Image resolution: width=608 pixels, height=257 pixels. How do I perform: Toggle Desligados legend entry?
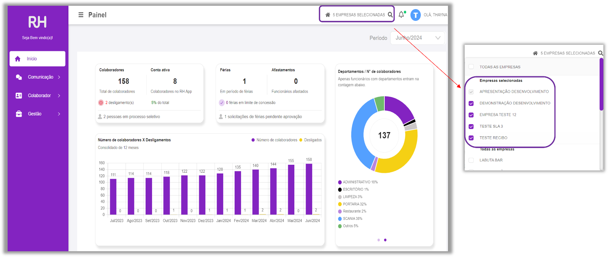(310, 140)
